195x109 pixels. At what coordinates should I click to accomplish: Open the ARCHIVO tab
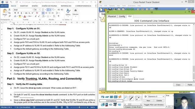click(x=4, y=6)
